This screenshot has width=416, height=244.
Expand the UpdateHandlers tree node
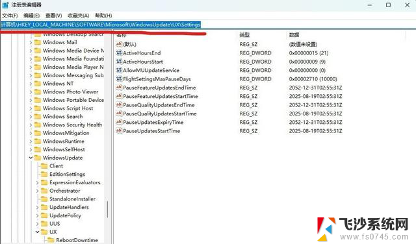[37, 208]
